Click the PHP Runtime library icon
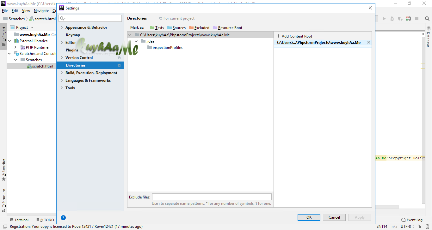432x230 pixels. [23, 47]
